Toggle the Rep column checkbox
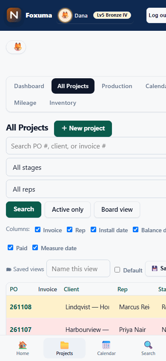This screenshot has height=361, width=166. pyautogui.click(x=70, y=230)
